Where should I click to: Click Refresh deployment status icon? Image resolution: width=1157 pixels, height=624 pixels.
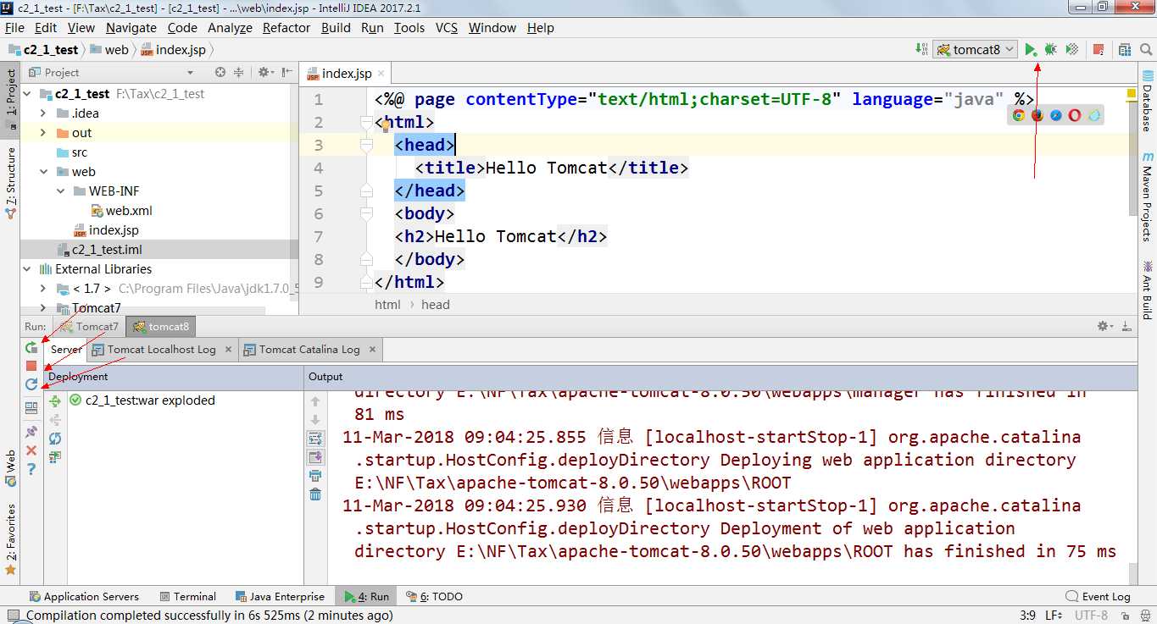[55, 439]
